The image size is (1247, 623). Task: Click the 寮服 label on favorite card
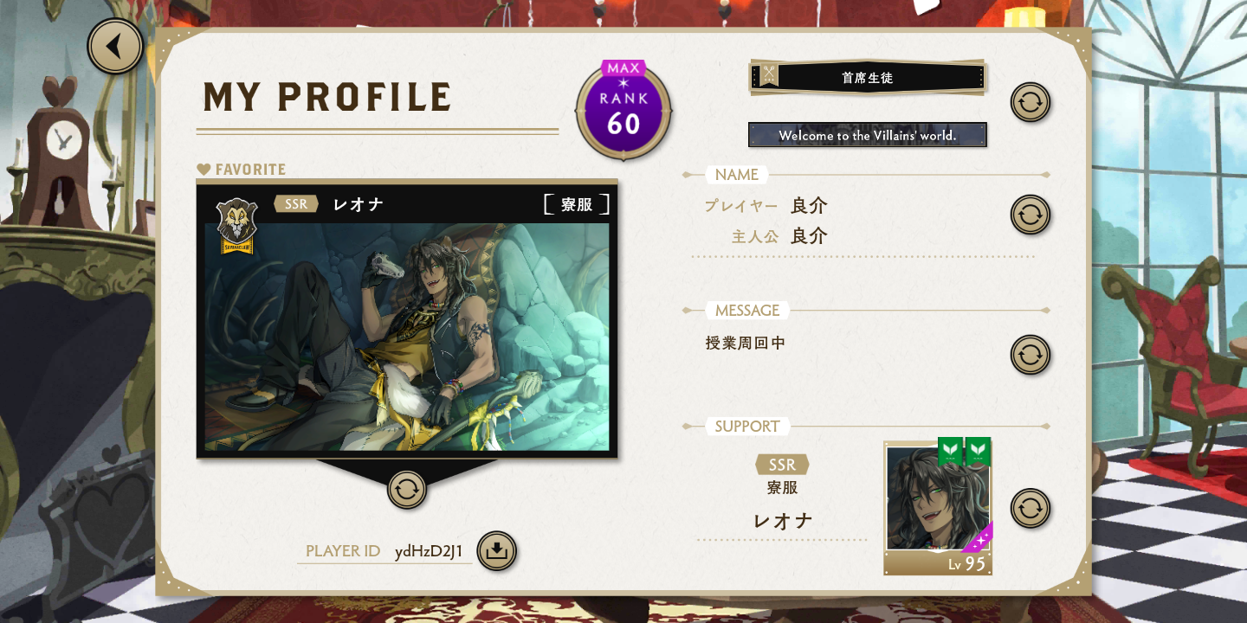coord(577,204)
